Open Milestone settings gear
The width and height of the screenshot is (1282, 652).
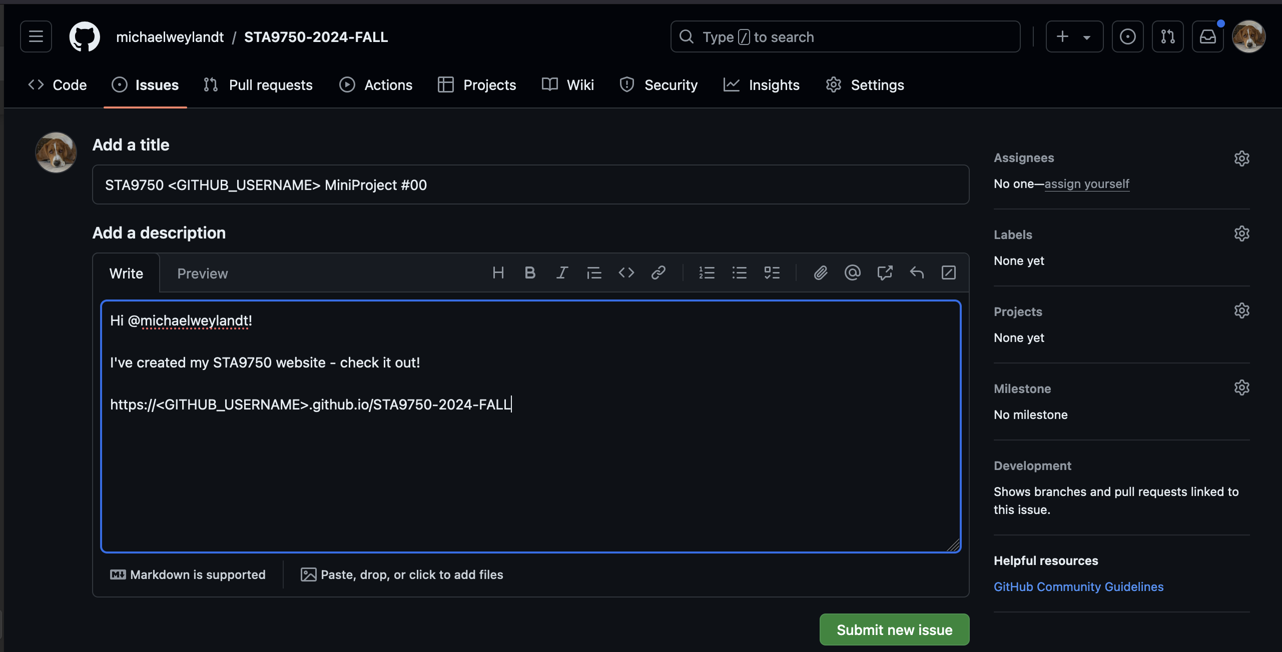1241,387
